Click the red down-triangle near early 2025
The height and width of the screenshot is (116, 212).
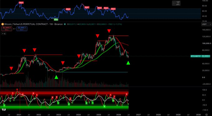tap(98, 36)
